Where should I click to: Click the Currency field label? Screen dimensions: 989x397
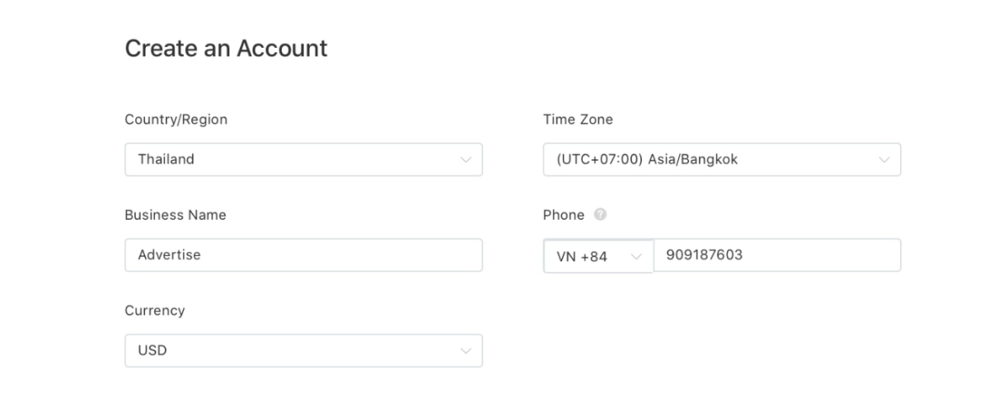(154, 311)
